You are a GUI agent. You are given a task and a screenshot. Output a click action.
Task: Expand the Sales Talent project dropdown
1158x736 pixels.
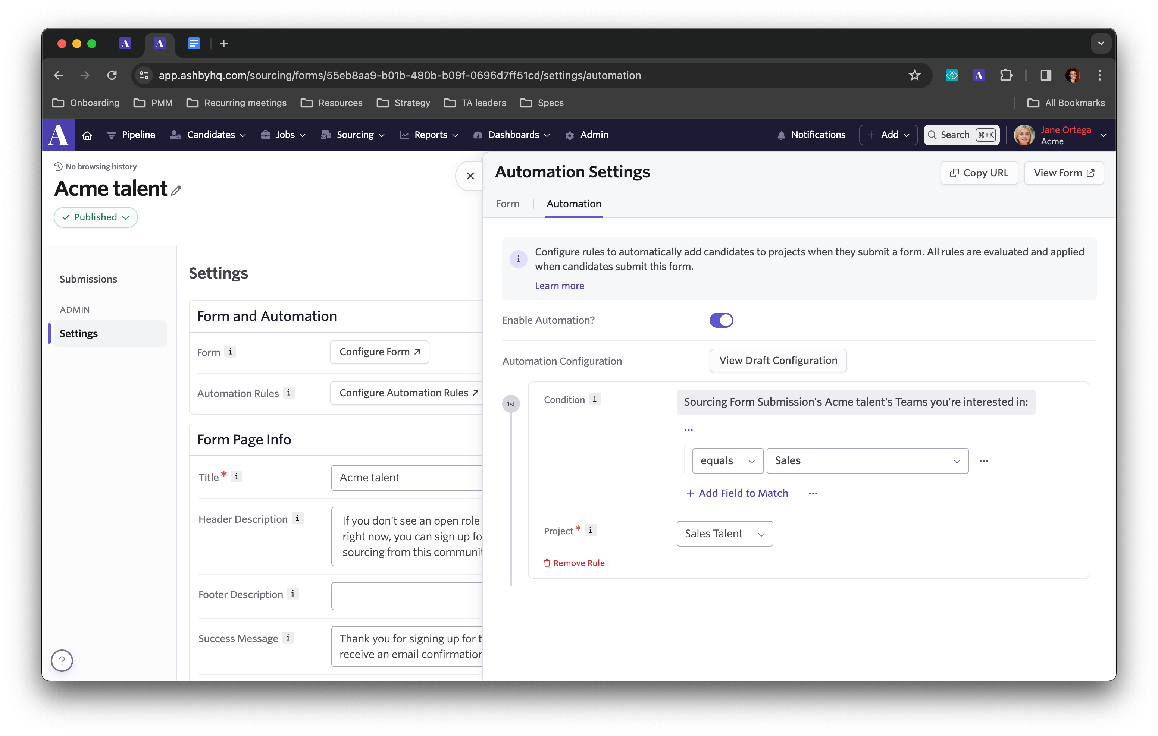pos(724,534)
